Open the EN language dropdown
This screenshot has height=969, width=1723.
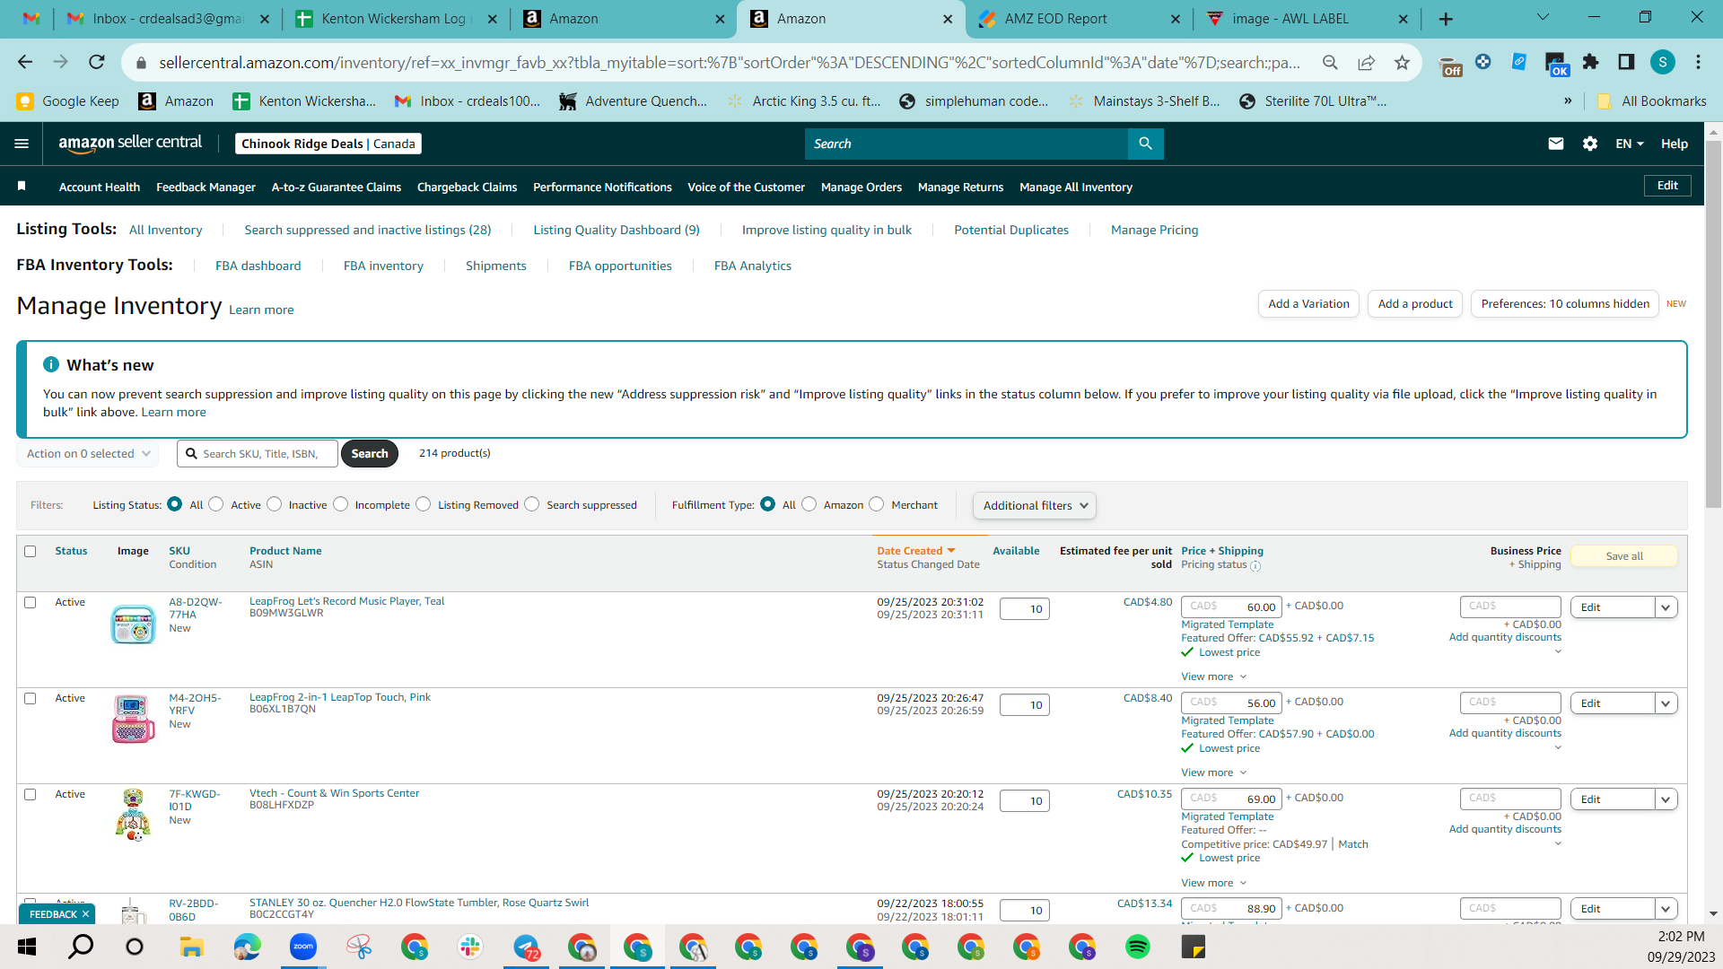[1630, 144]
